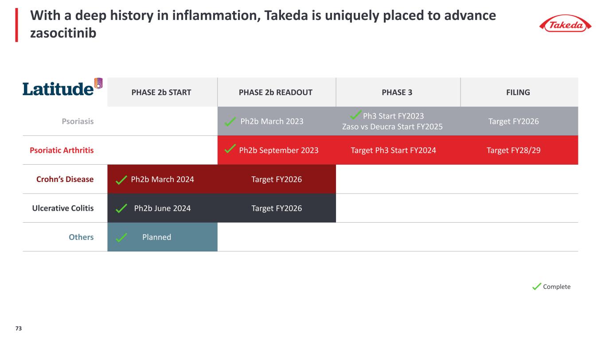The width and height of the screenshot is (605, 340).
Task: Click the gray Target FY2026 filing cell
Action: coord(513,121)
